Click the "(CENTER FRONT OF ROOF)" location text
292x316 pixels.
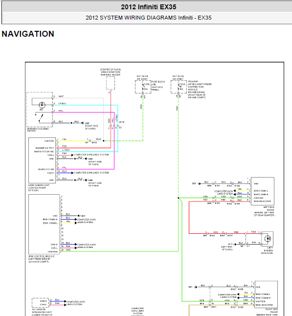(x=37, y=189)
